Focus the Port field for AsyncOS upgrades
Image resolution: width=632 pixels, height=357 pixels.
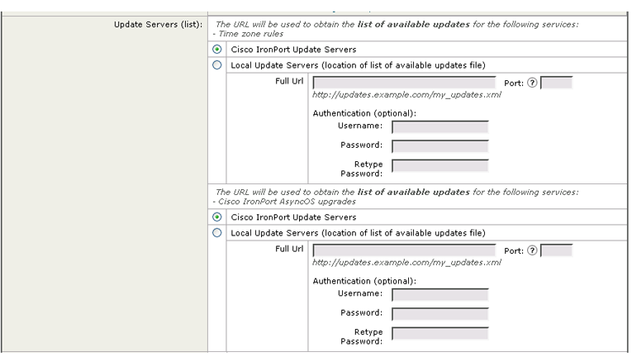pos(556,250)
